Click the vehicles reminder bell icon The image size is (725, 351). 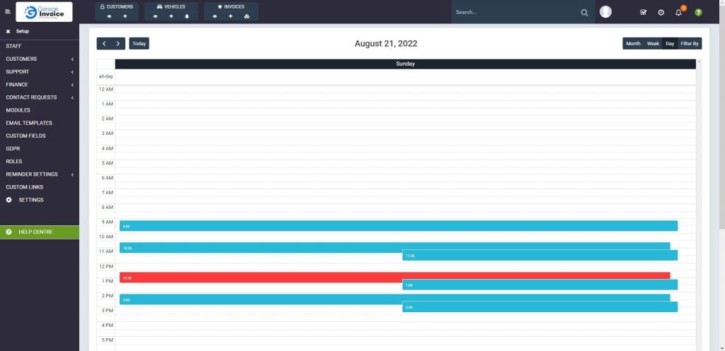pos(187,16)
